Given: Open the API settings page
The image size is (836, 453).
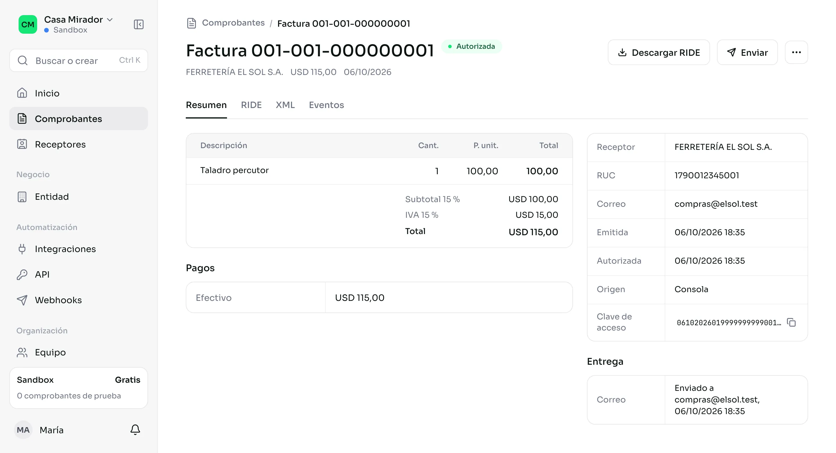Looking at the screenshot, I should (x=79, y=274).
